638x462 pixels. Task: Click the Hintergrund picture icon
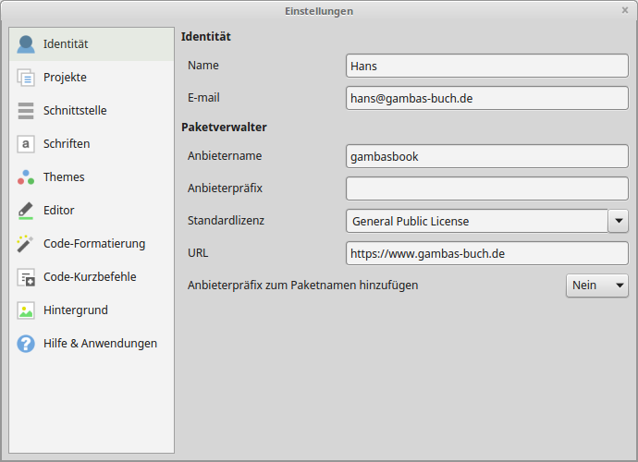tap(26, 310)
